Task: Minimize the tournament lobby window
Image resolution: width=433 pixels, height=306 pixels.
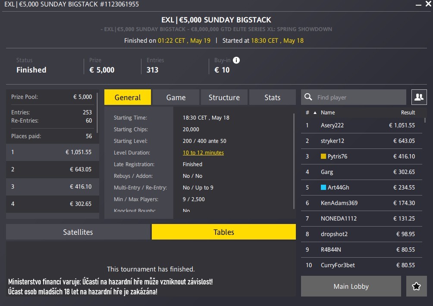Action: (x=418, y=4)
